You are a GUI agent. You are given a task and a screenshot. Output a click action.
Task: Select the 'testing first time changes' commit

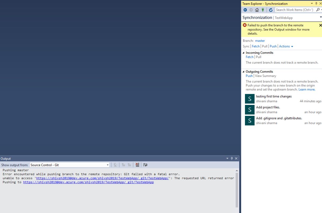tap(283, 99)
